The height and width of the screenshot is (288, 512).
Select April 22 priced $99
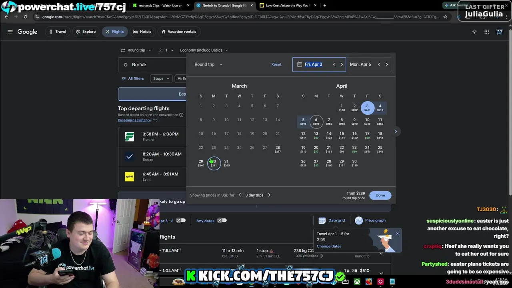(x=342, y=149)
